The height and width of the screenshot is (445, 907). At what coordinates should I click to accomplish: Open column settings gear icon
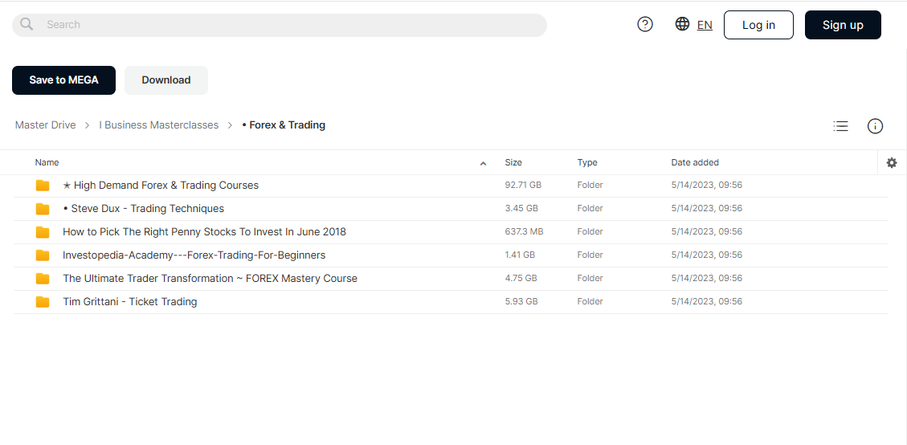coord(892,162)
